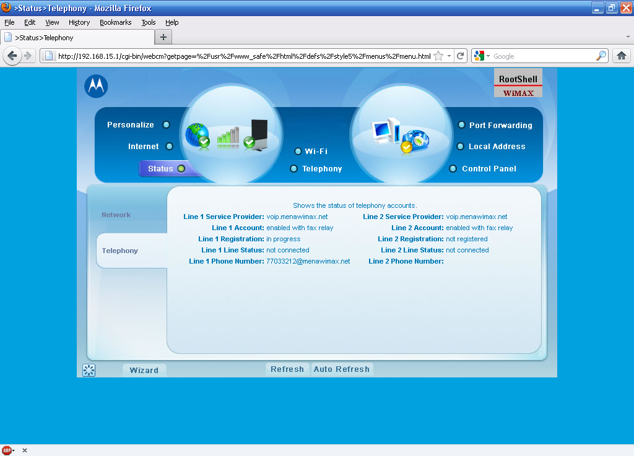Click Line 1 Account 'enabled with fax relay'
634x456 pixels.
point(300,228)
